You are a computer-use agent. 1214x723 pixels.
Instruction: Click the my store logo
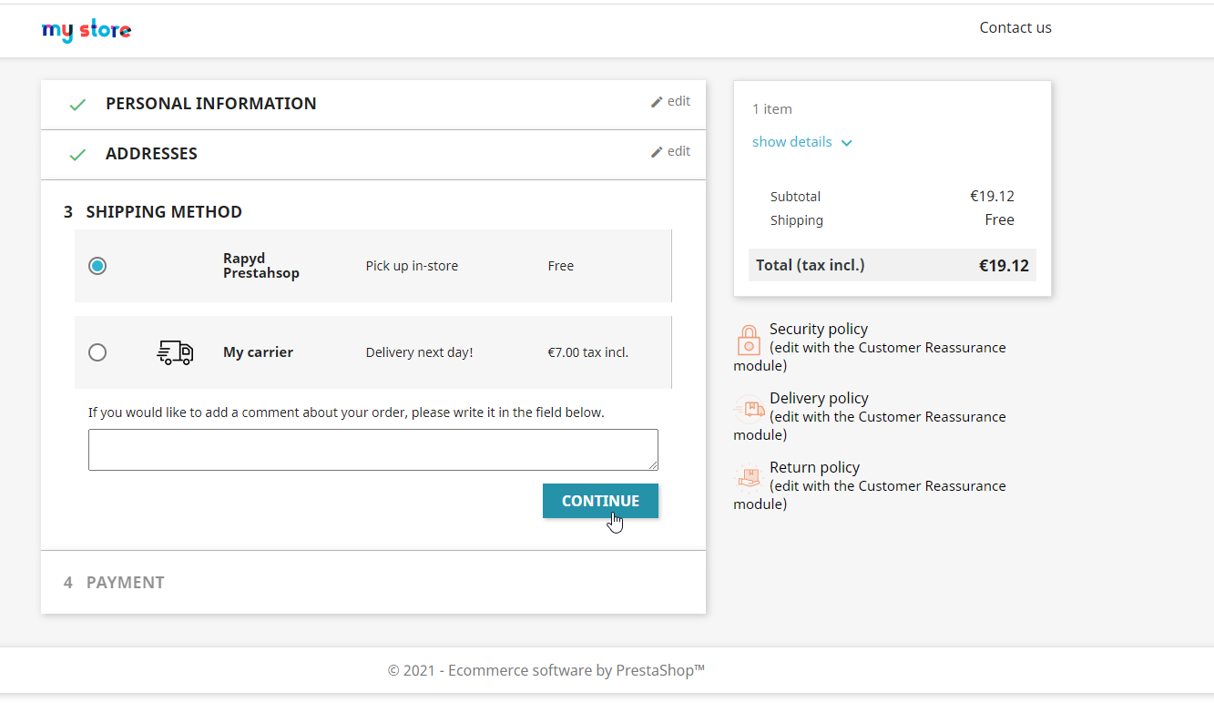(x=87, y=31)
